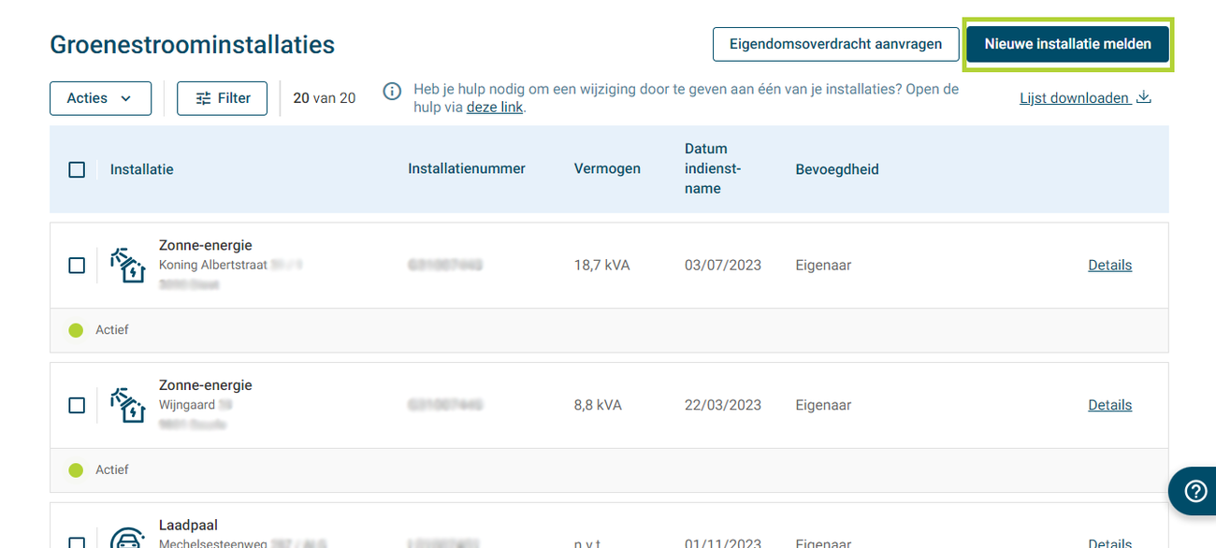This screenshot has width=1216, height=548.
Task: Click green Actief status dot under Koning Albertstraat
Action: coord(76,330)
